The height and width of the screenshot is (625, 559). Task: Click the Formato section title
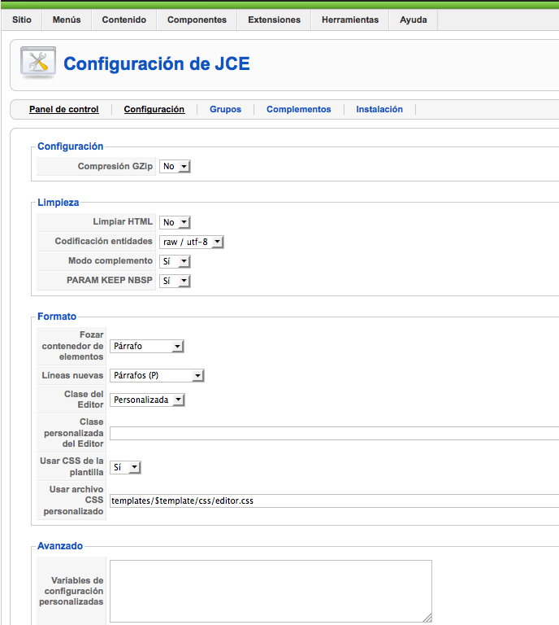[57, 317]
